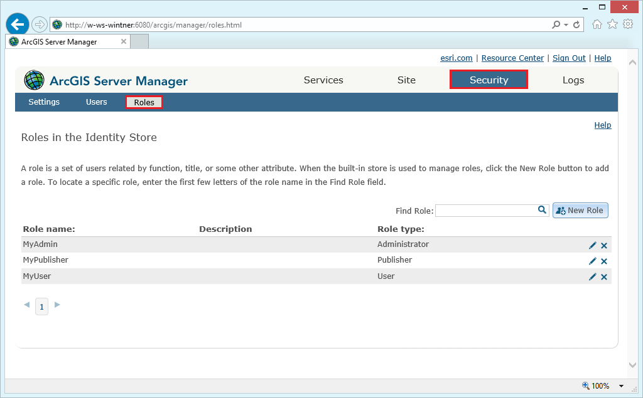Delete the MyUser role
Image resolution: width=643 pixels, height=398 pixels.
(x=603, y=276)
